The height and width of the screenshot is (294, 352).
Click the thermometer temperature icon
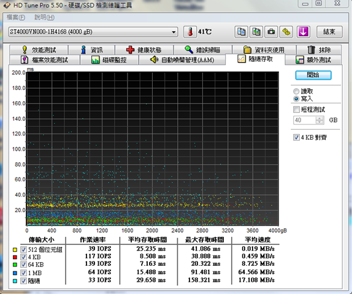pyautogui.click(x=190, y=32)
